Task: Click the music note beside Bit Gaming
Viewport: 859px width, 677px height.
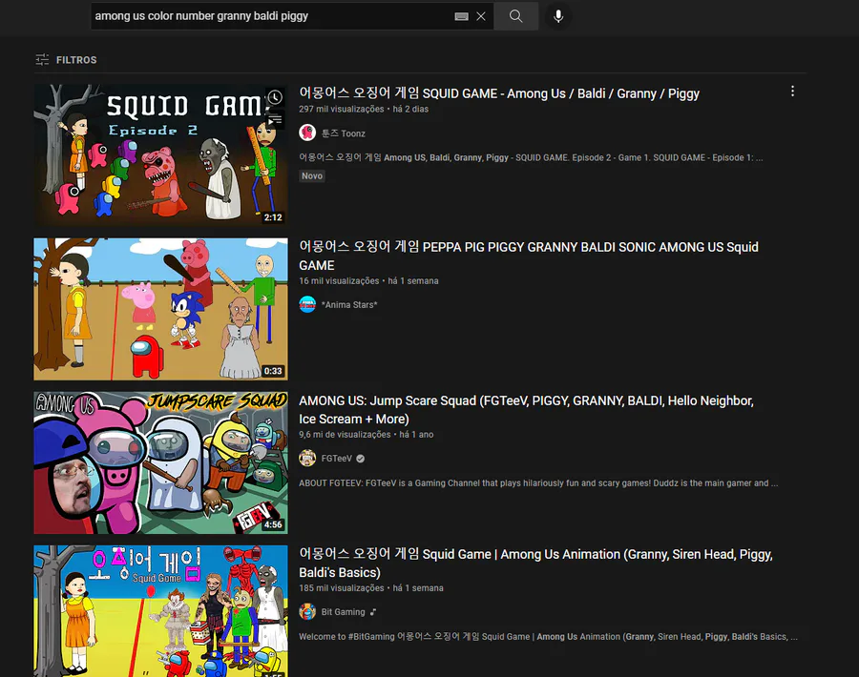Action: (373, 612)
